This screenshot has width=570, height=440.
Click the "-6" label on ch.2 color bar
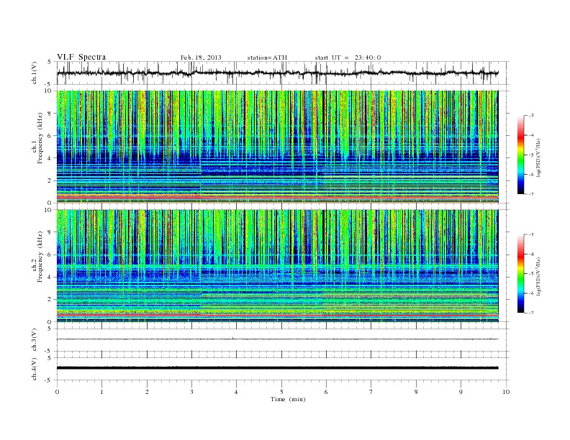tap(531, 293)
